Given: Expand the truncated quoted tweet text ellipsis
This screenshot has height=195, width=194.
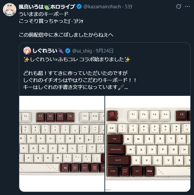Looking at the screenshot, I should [x=126, y=88].
